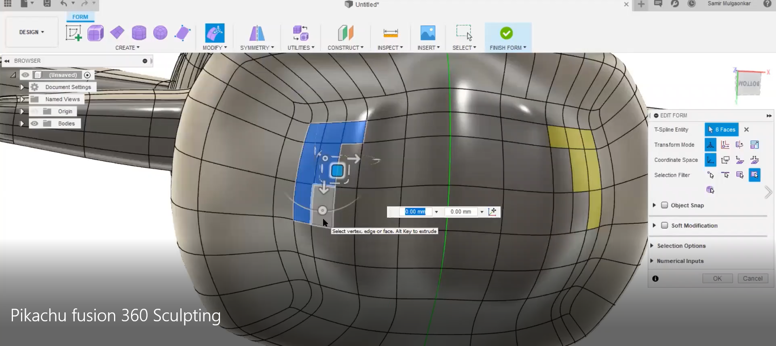
Task: Open the CREATE dropdown menu
Action: (x=127, y=48)
